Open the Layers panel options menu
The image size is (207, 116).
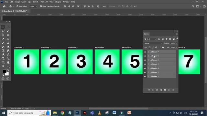pyautogui.click(x=177, y=34)
